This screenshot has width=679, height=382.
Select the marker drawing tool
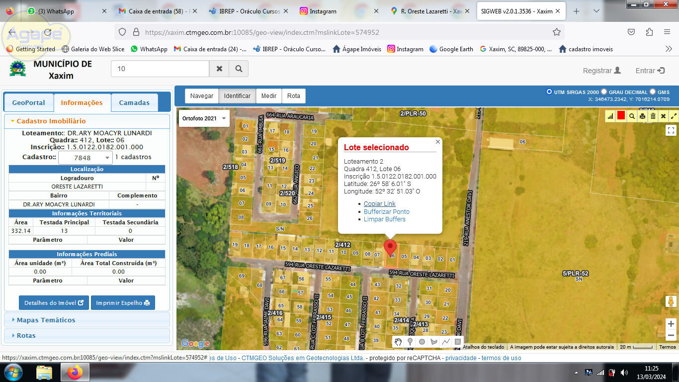coord(410,342)
